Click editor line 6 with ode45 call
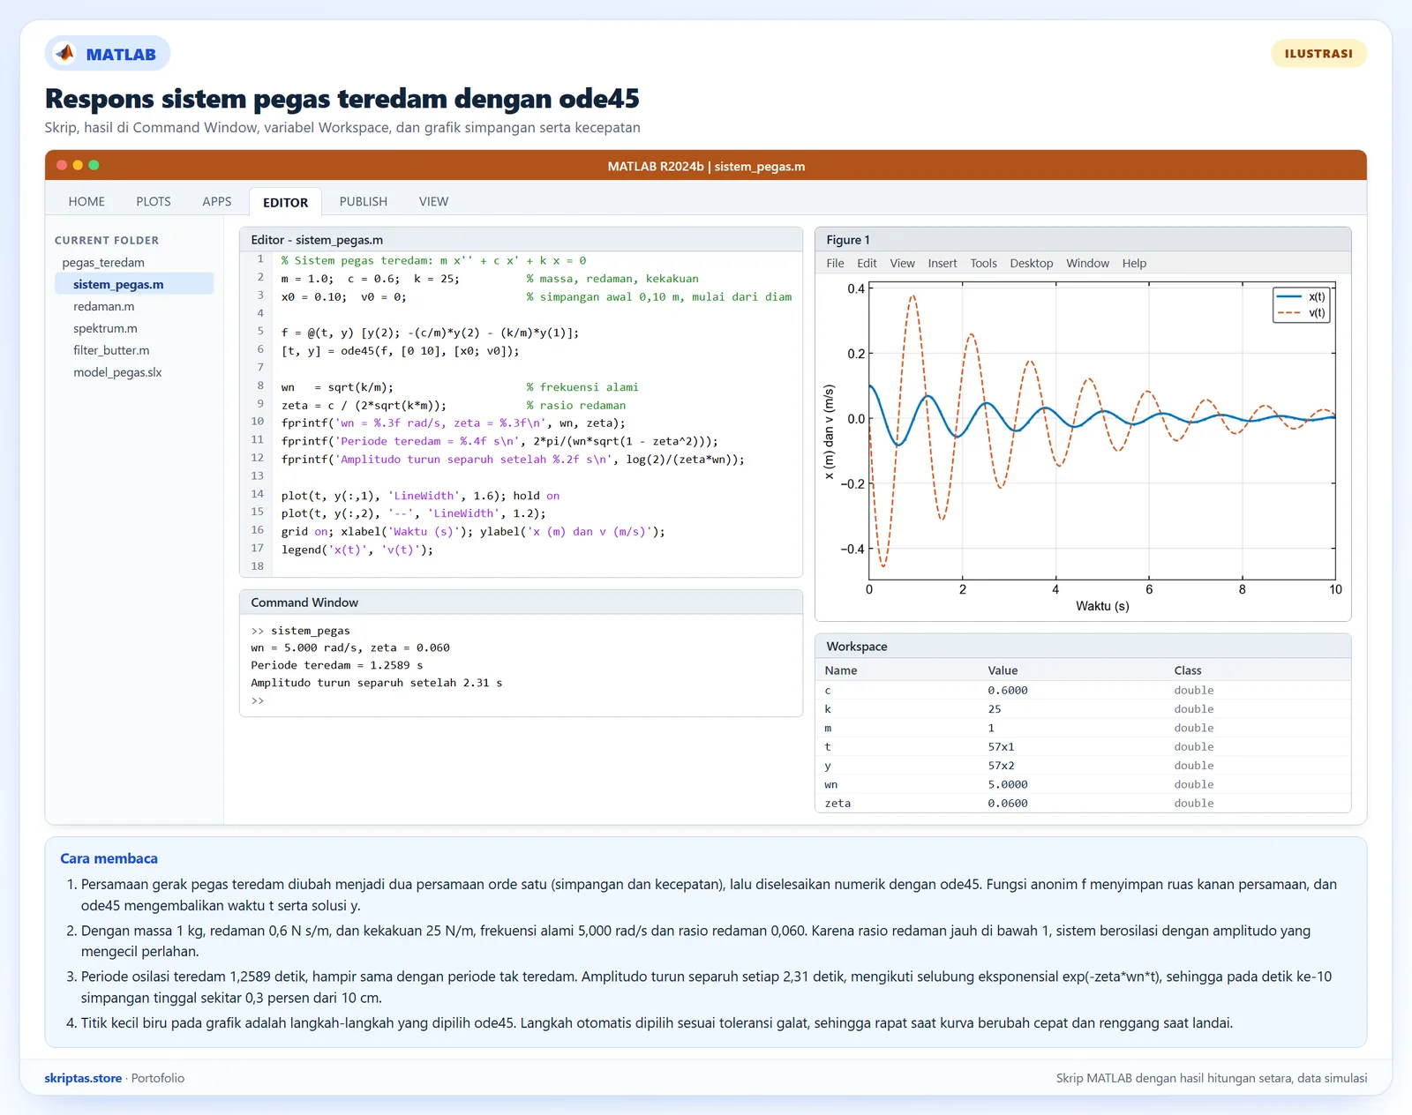Screen dimensions: 1412x1115 [x=401, y=351]
